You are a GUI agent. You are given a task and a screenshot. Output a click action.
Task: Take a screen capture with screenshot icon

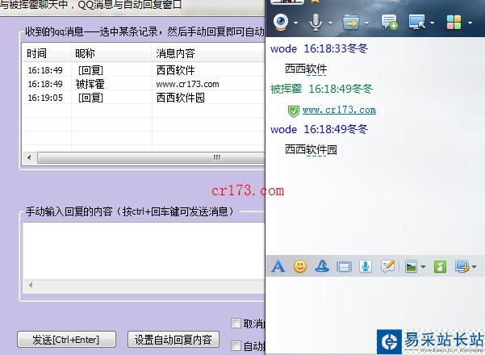[x=462, y=266]
